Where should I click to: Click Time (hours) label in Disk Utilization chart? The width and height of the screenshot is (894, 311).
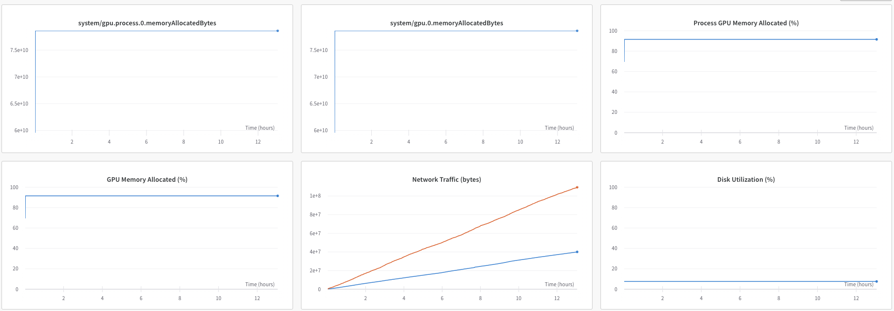click(859, 284)
